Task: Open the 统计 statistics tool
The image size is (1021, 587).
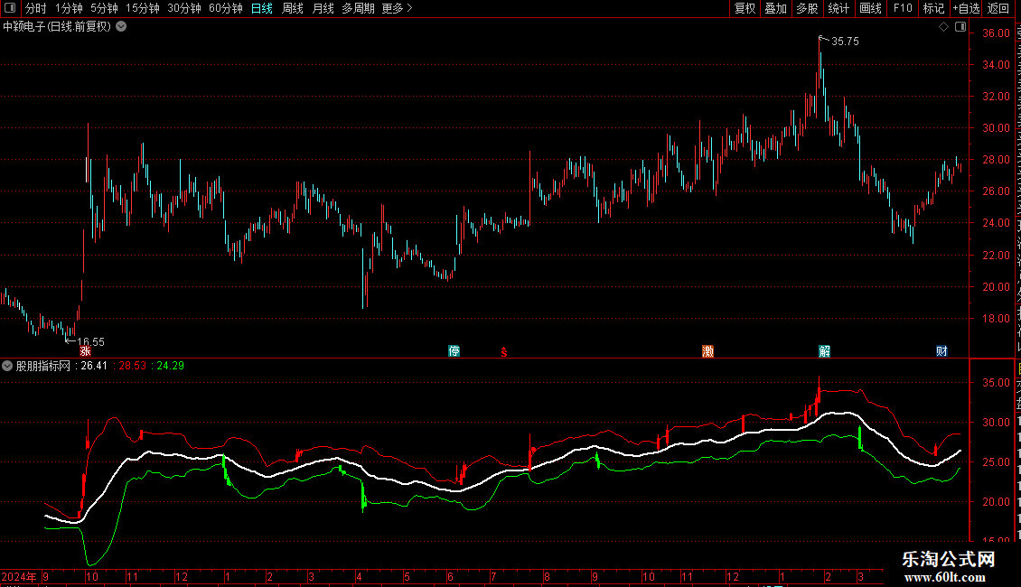Action: (838, 8)
